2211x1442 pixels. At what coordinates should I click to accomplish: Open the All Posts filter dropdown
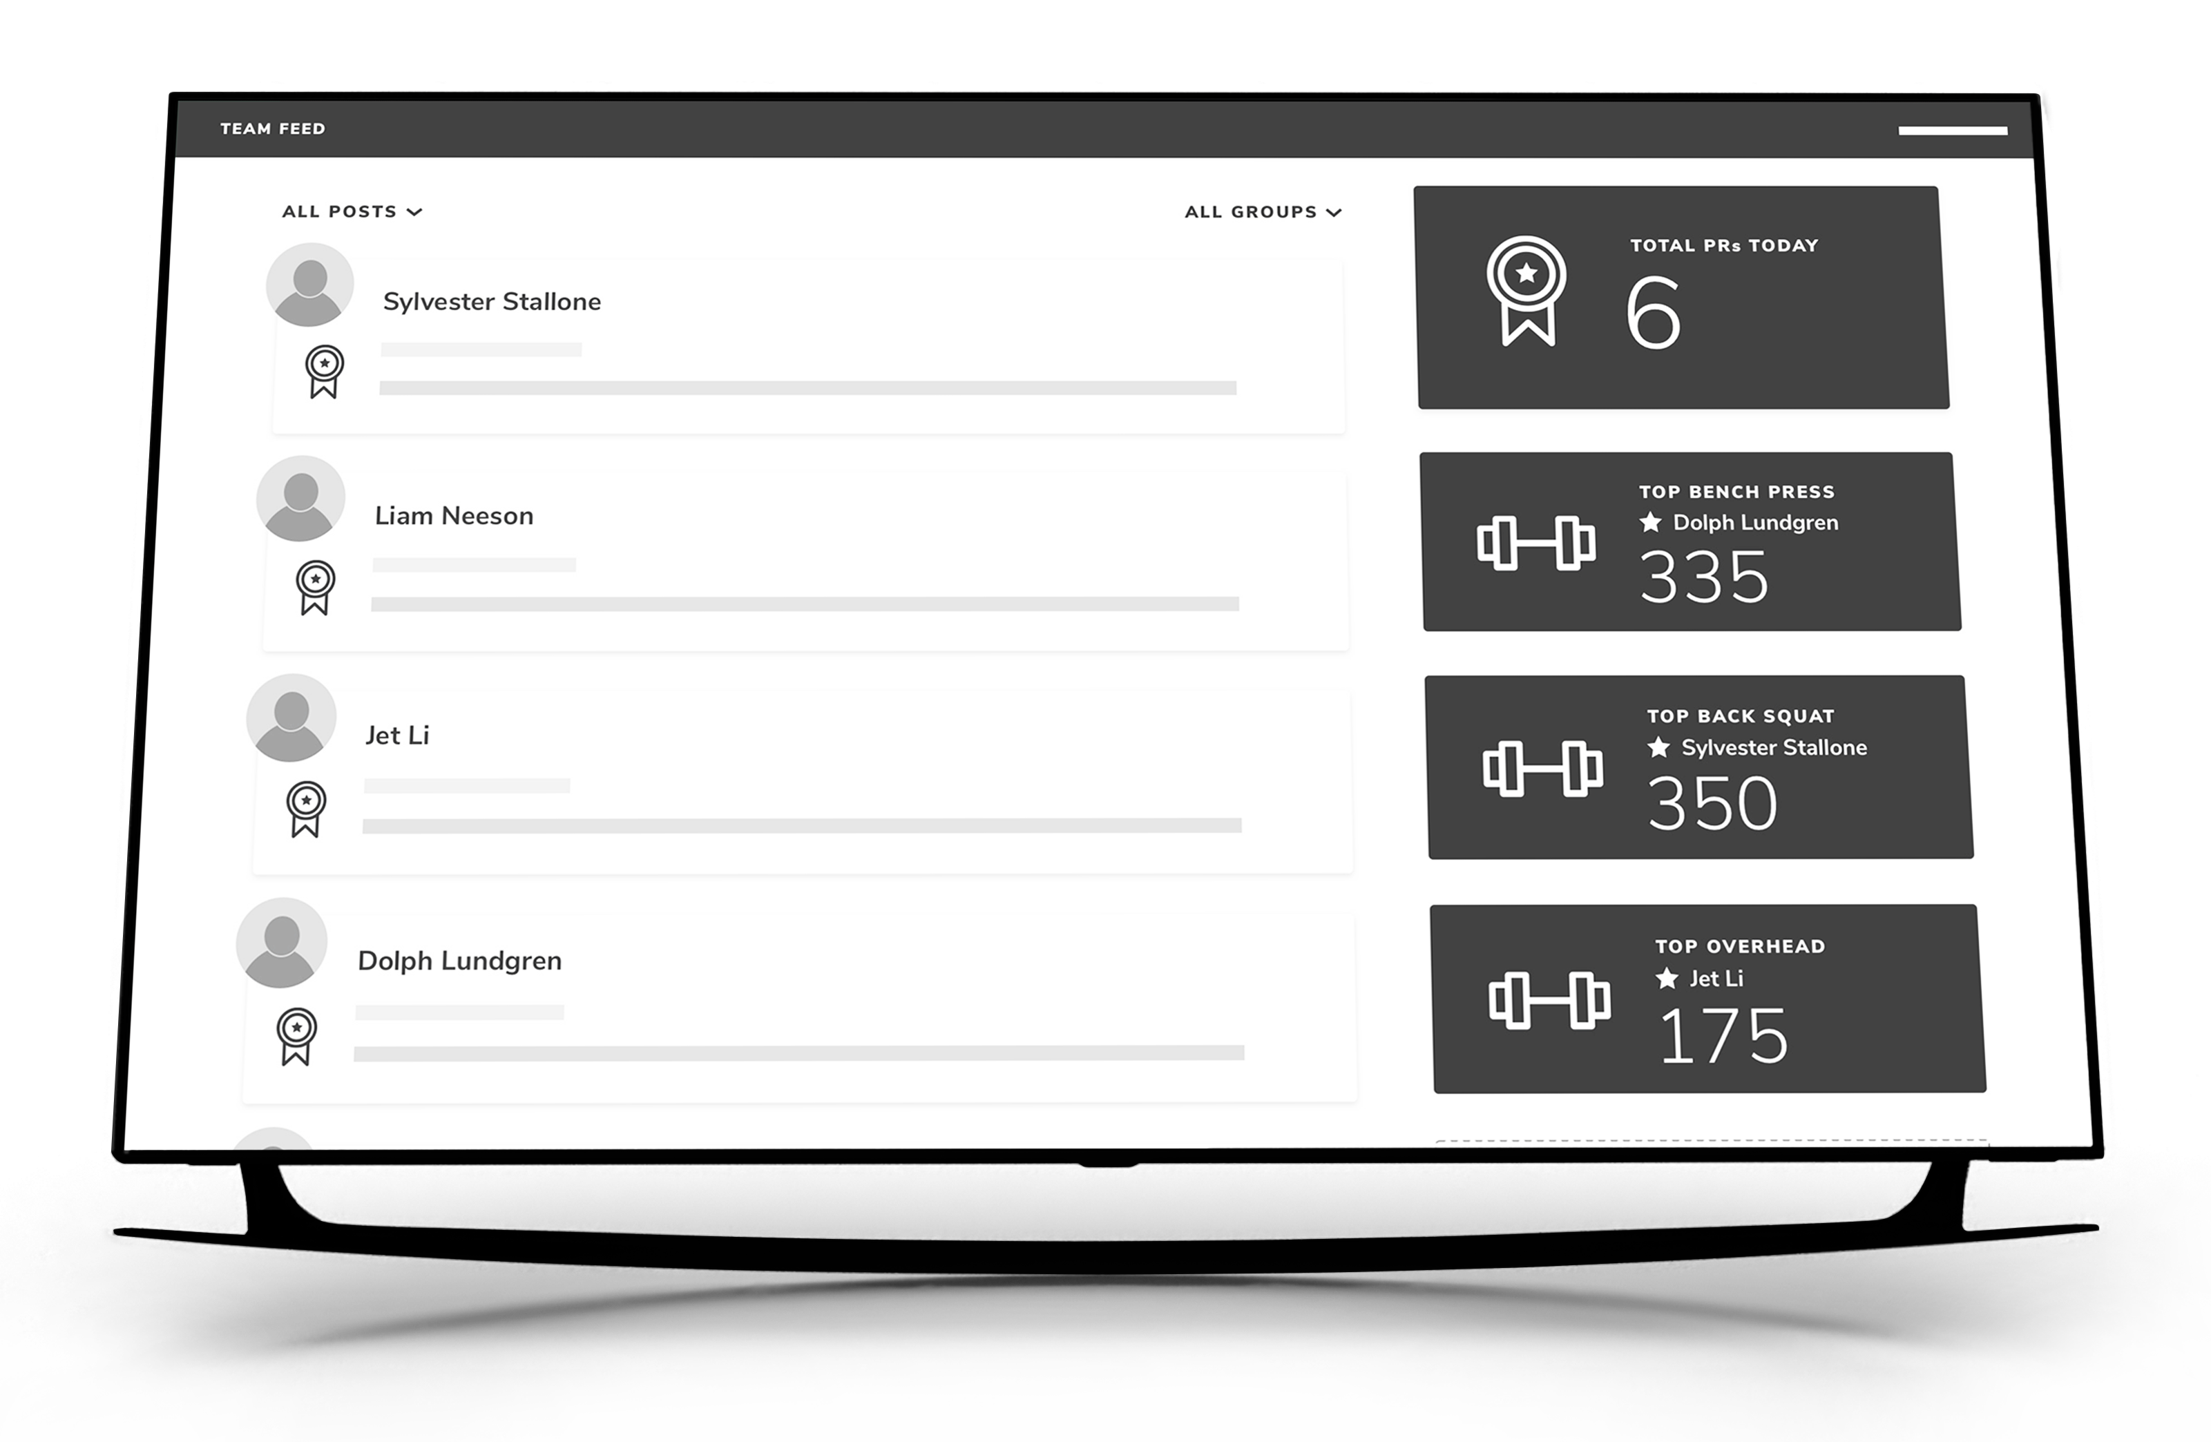(x=352, y=212)
